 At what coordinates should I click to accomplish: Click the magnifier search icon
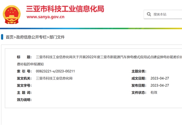tap(149, 14)
